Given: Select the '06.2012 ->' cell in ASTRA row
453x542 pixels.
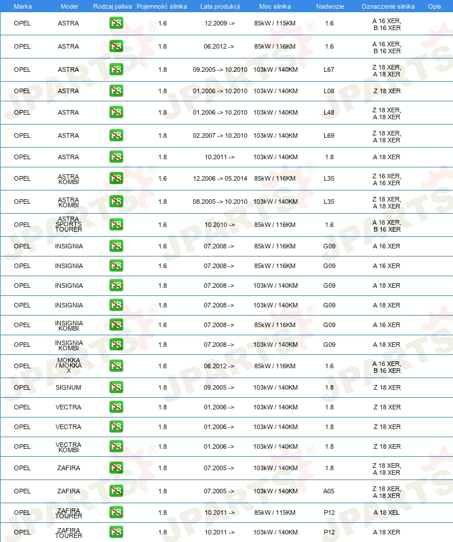Looking at the screenshot, I should [219, 46].
